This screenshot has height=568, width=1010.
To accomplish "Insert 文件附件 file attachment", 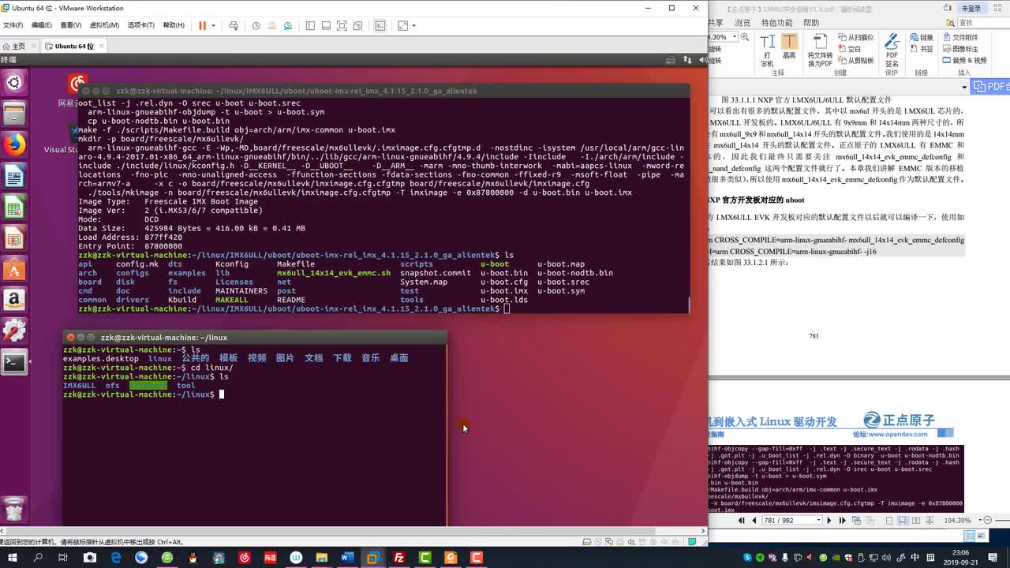I will (960, 37).
